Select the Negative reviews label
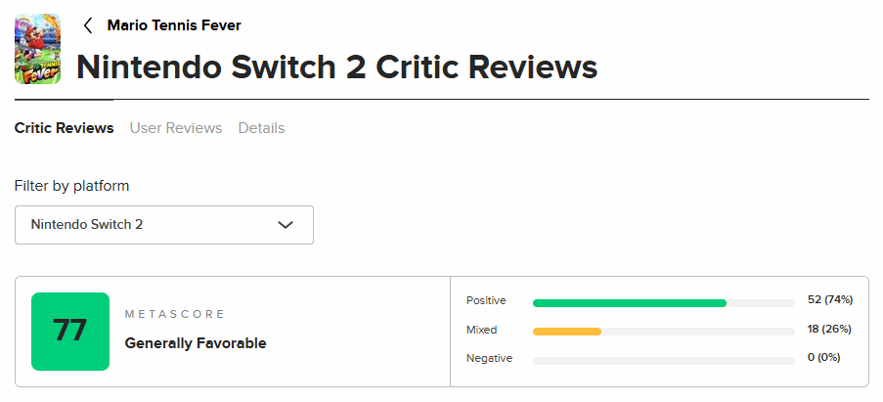 coord(489,358)
